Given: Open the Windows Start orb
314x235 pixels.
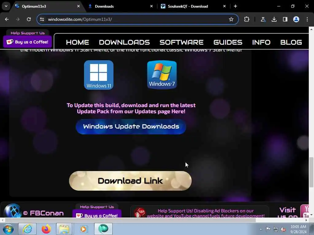Looking at the screenshot, I should click(x=8, y=229).
